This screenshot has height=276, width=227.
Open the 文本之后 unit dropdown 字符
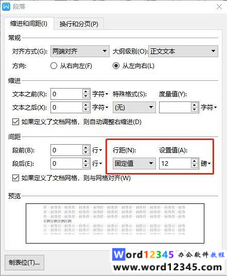pyautogui.click(x=100, y=108)
